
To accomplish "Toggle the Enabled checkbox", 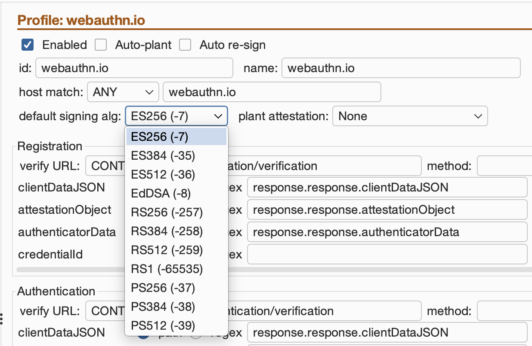I will click(x=28, y=45).
